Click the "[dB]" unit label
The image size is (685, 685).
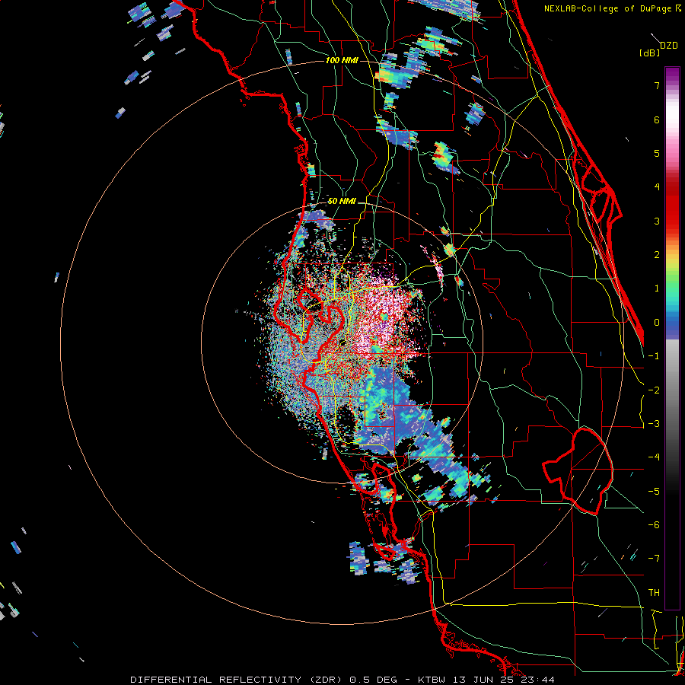pos(650,53)
